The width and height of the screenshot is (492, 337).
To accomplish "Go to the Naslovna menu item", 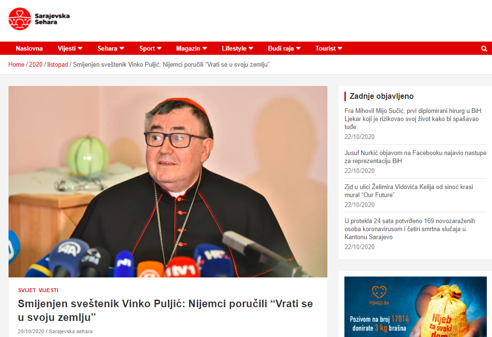I will 29,48.
